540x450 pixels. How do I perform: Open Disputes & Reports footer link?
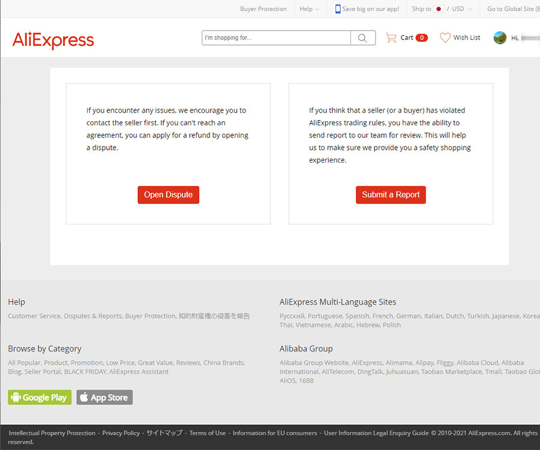click(x=93, y=316)
